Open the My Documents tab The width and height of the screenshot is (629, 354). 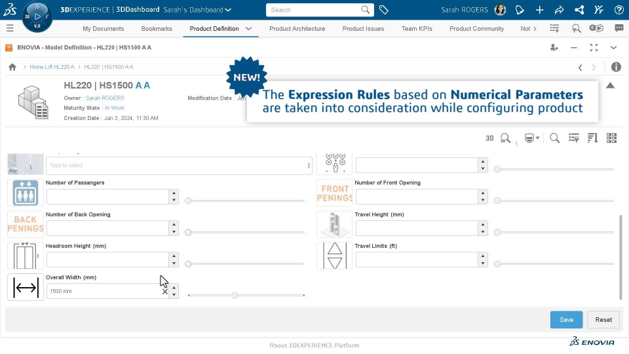click(x=103, y=28)
